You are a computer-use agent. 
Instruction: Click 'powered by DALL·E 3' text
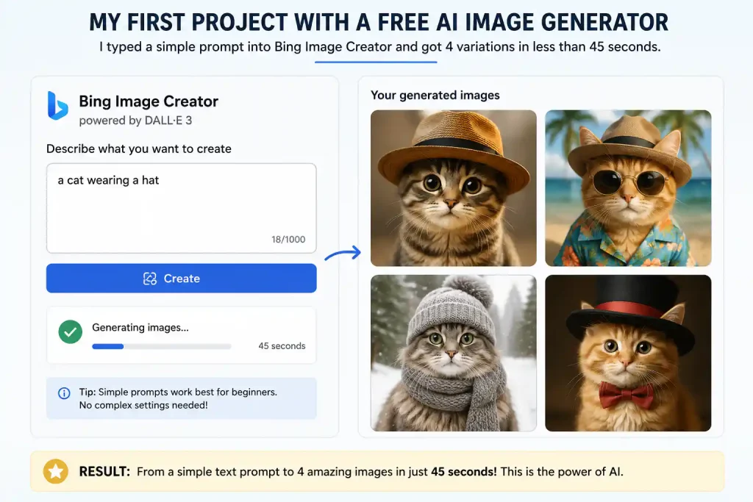pos(135,121)
